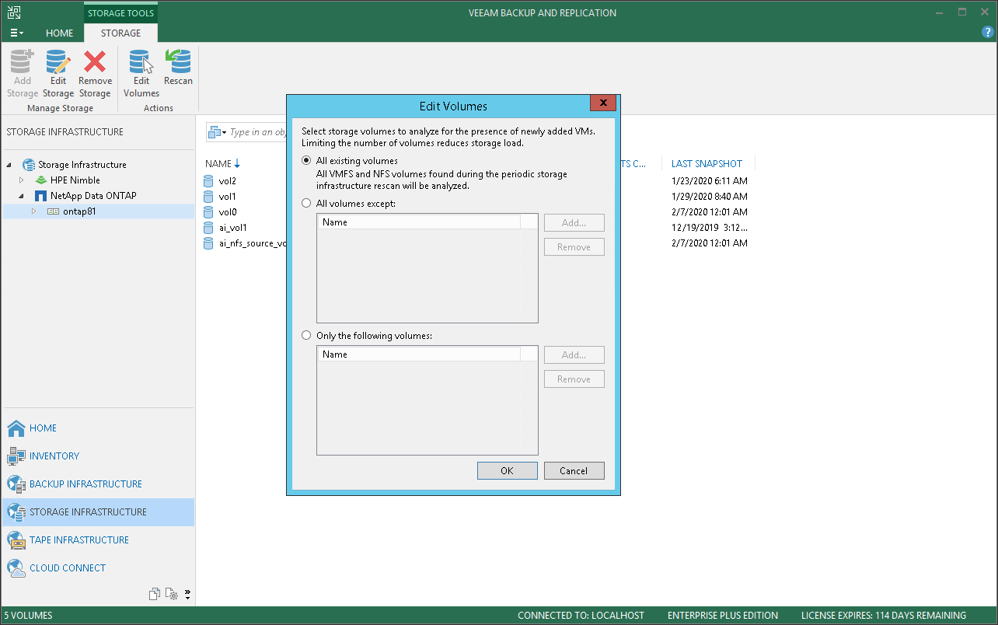Viewport: 998px width, 625px height.
Task: Click the HPE Nimble green icon
Action: click(x=41, y=180)
